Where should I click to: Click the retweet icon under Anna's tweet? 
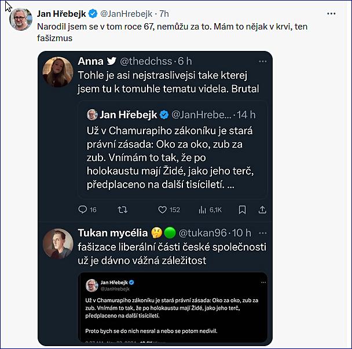[122, 210]
